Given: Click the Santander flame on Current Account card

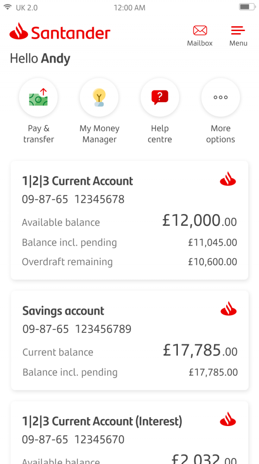Looking at the screenshot, I should [228, 179].
